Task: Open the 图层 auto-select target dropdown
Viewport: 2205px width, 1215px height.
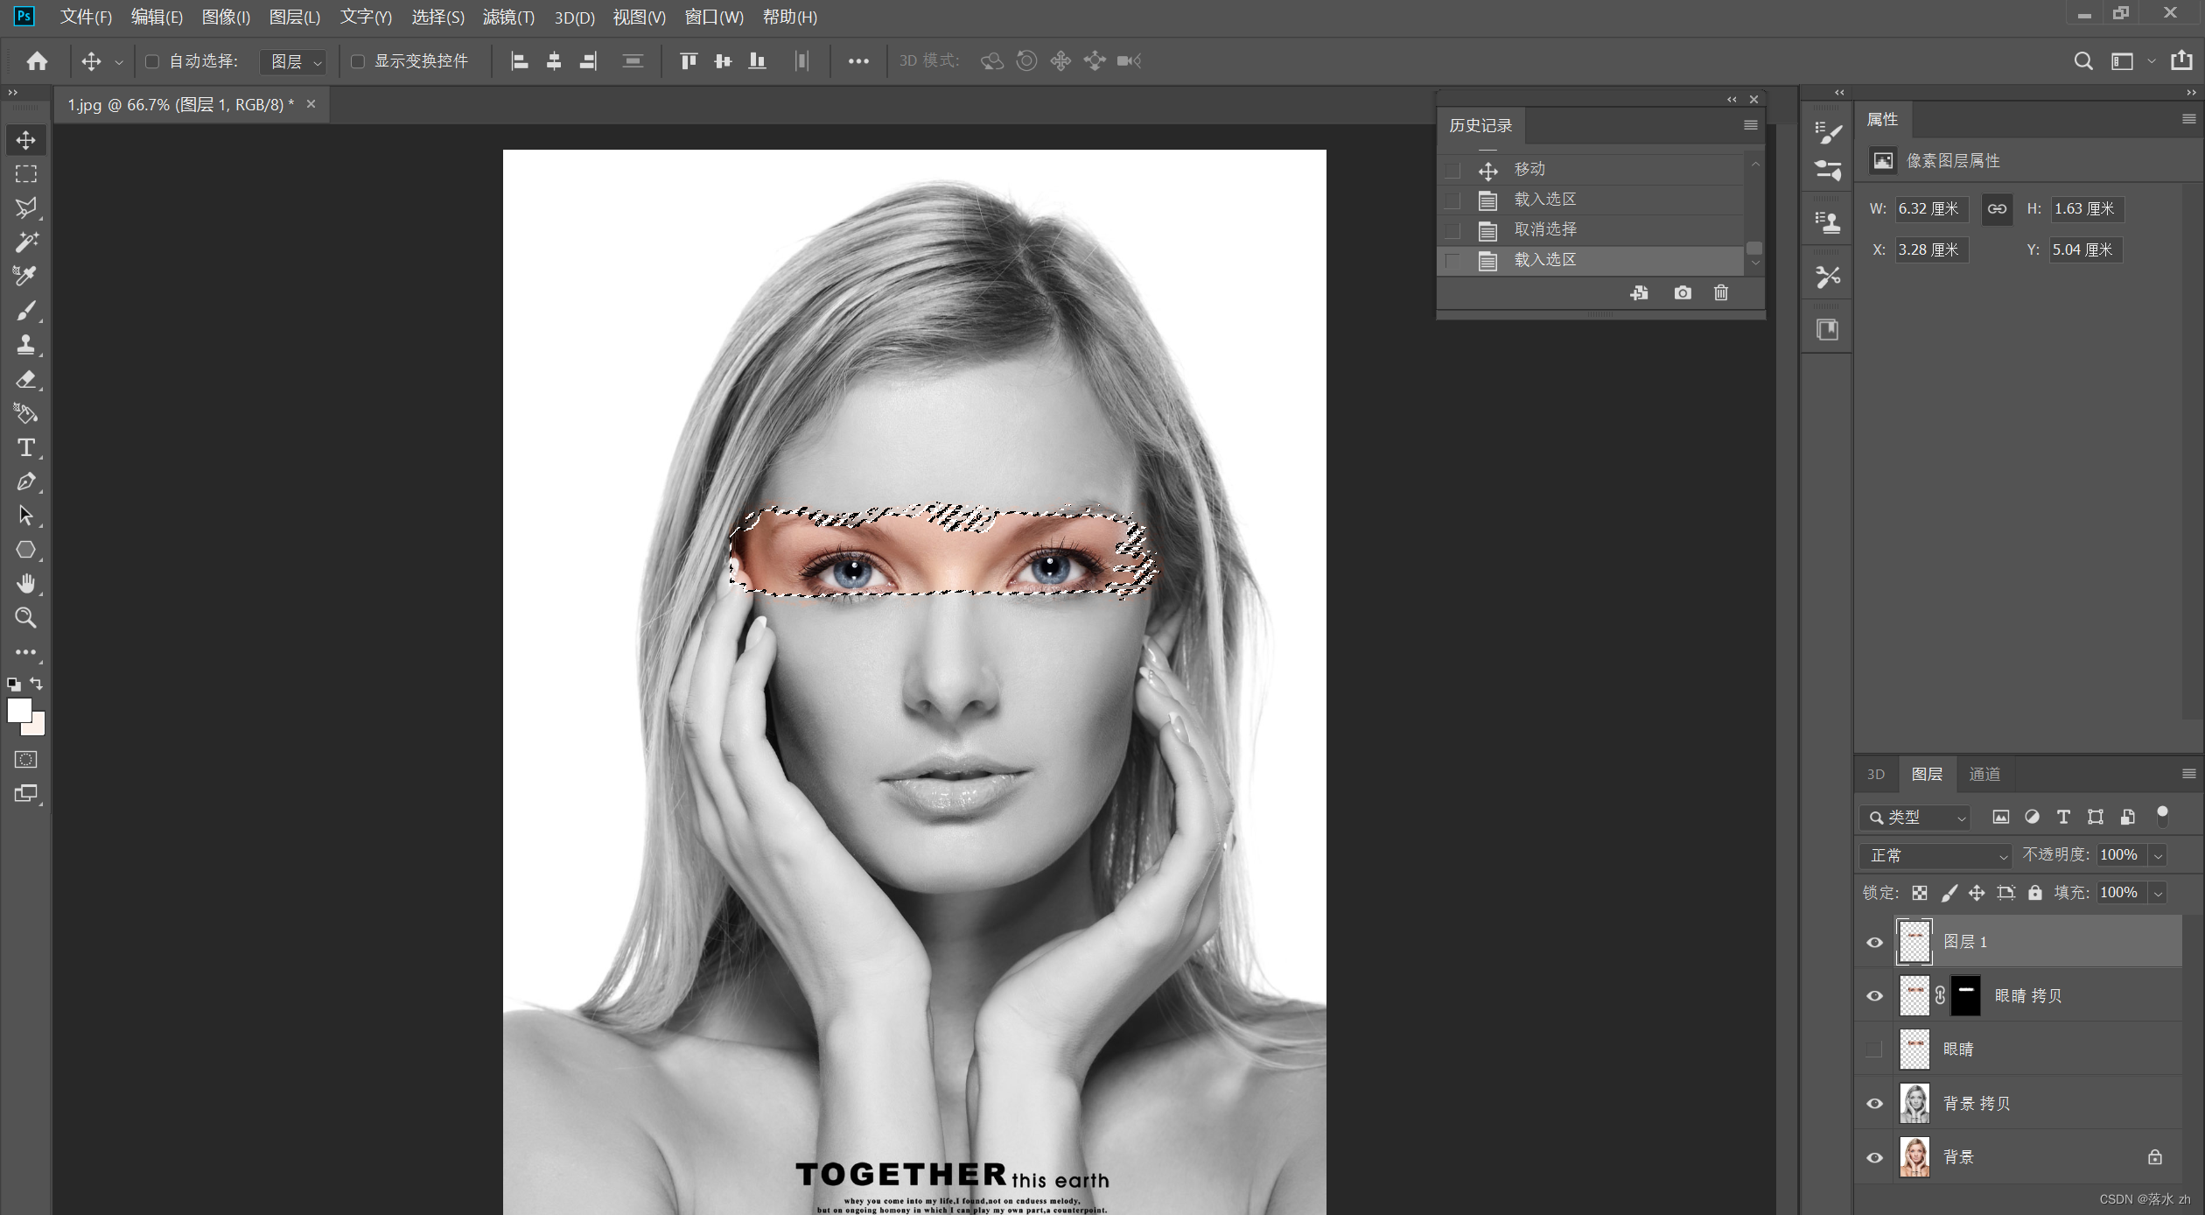Action: (x=295, y=61)
